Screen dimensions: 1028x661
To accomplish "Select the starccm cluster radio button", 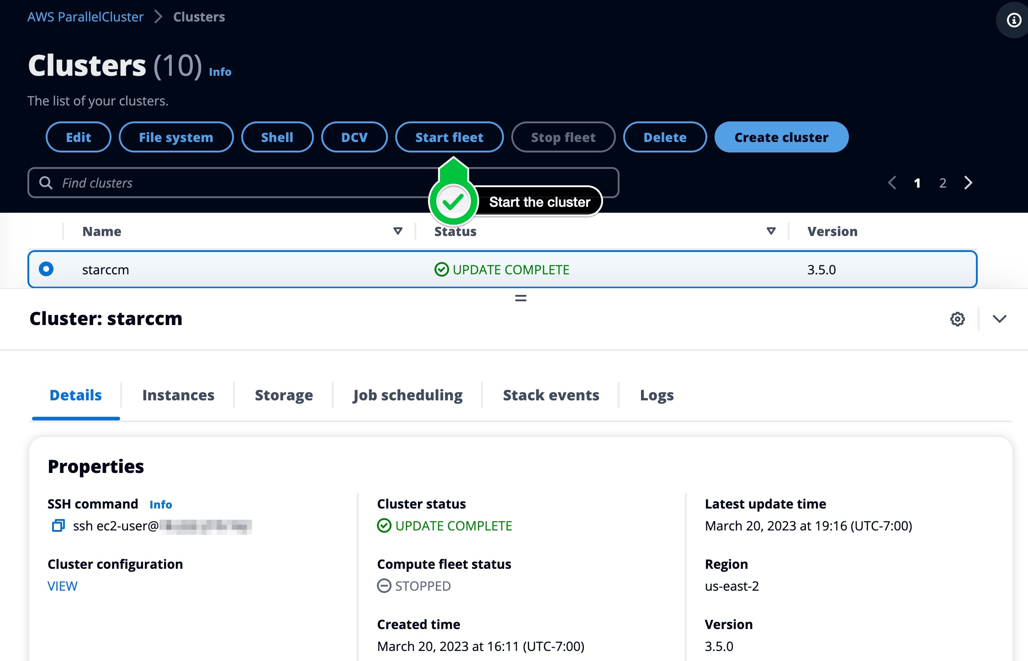I will click(47, 269).
